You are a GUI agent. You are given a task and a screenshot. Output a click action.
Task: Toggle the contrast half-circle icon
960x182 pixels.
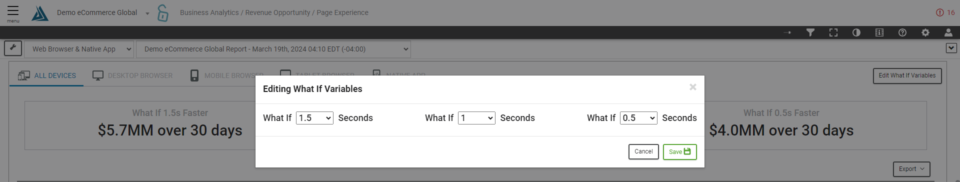click(x=856, y=32)
